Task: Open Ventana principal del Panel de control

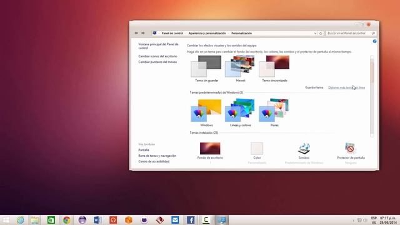Action: tap(158, 46)
